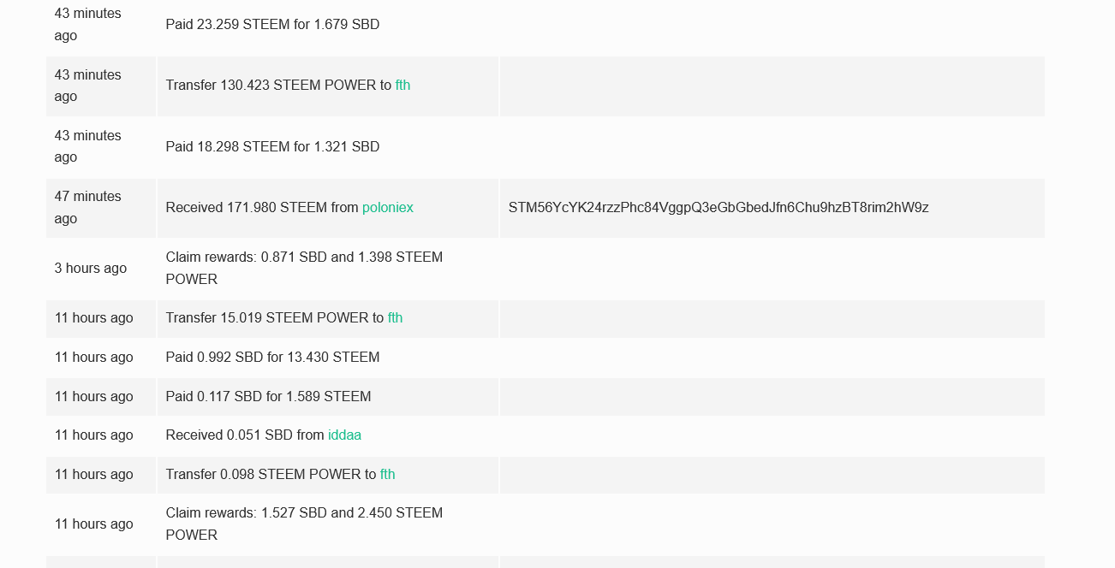This screenshot has width=1115, height=568.
Task: Click the "47 minutes ago" timestamp
Action: pyautogui.click(x=87, y=208)
